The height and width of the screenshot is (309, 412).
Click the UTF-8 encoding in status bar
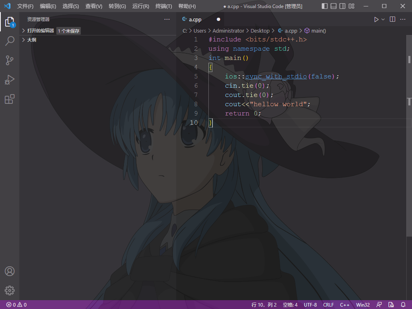pyautogui.click(x=310, y=305)
